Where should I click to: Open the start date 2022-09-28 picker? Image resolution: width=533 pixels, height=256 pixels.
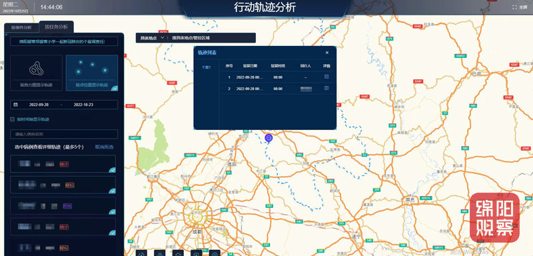point(39,105)
